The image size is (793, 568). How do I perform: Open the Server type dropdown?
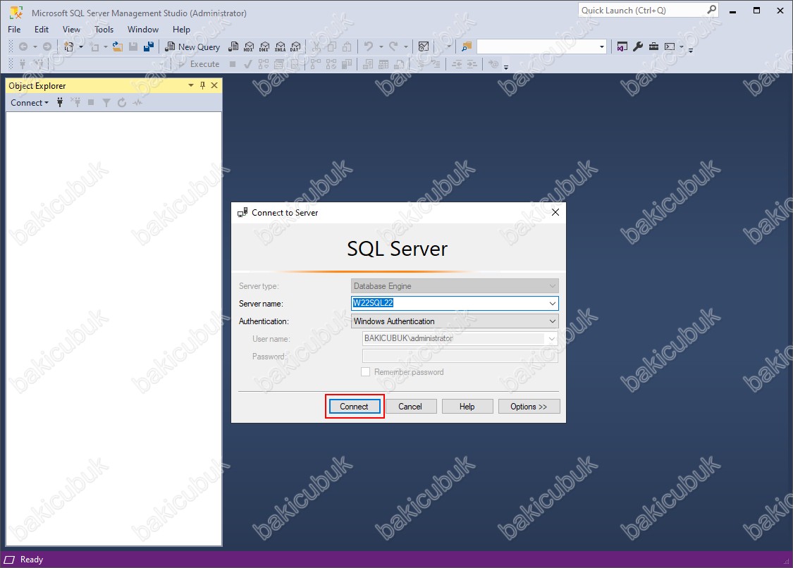(552, 286)
